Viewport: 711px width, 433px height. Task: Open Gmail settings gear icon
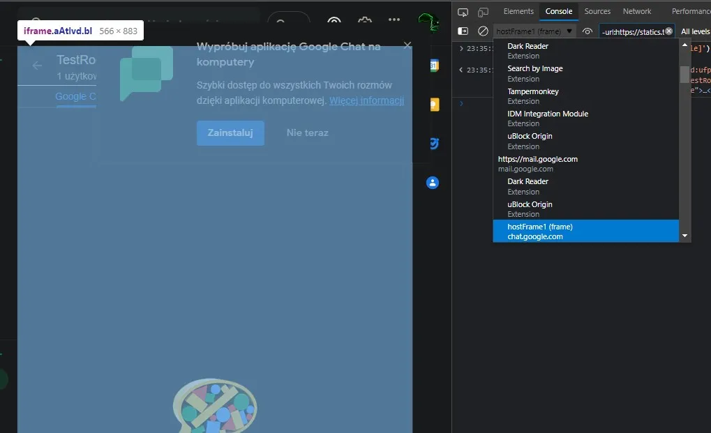coord(364,21)
